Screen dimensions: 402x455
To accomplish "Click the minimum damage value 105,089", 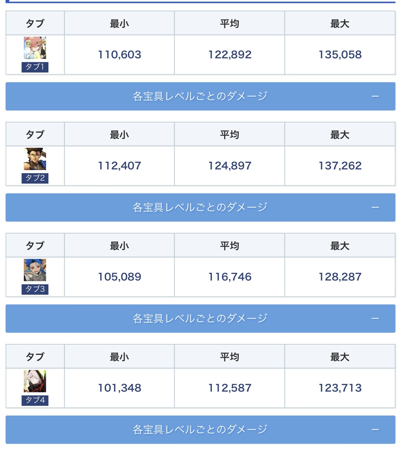I will click(x=119, y=277).
